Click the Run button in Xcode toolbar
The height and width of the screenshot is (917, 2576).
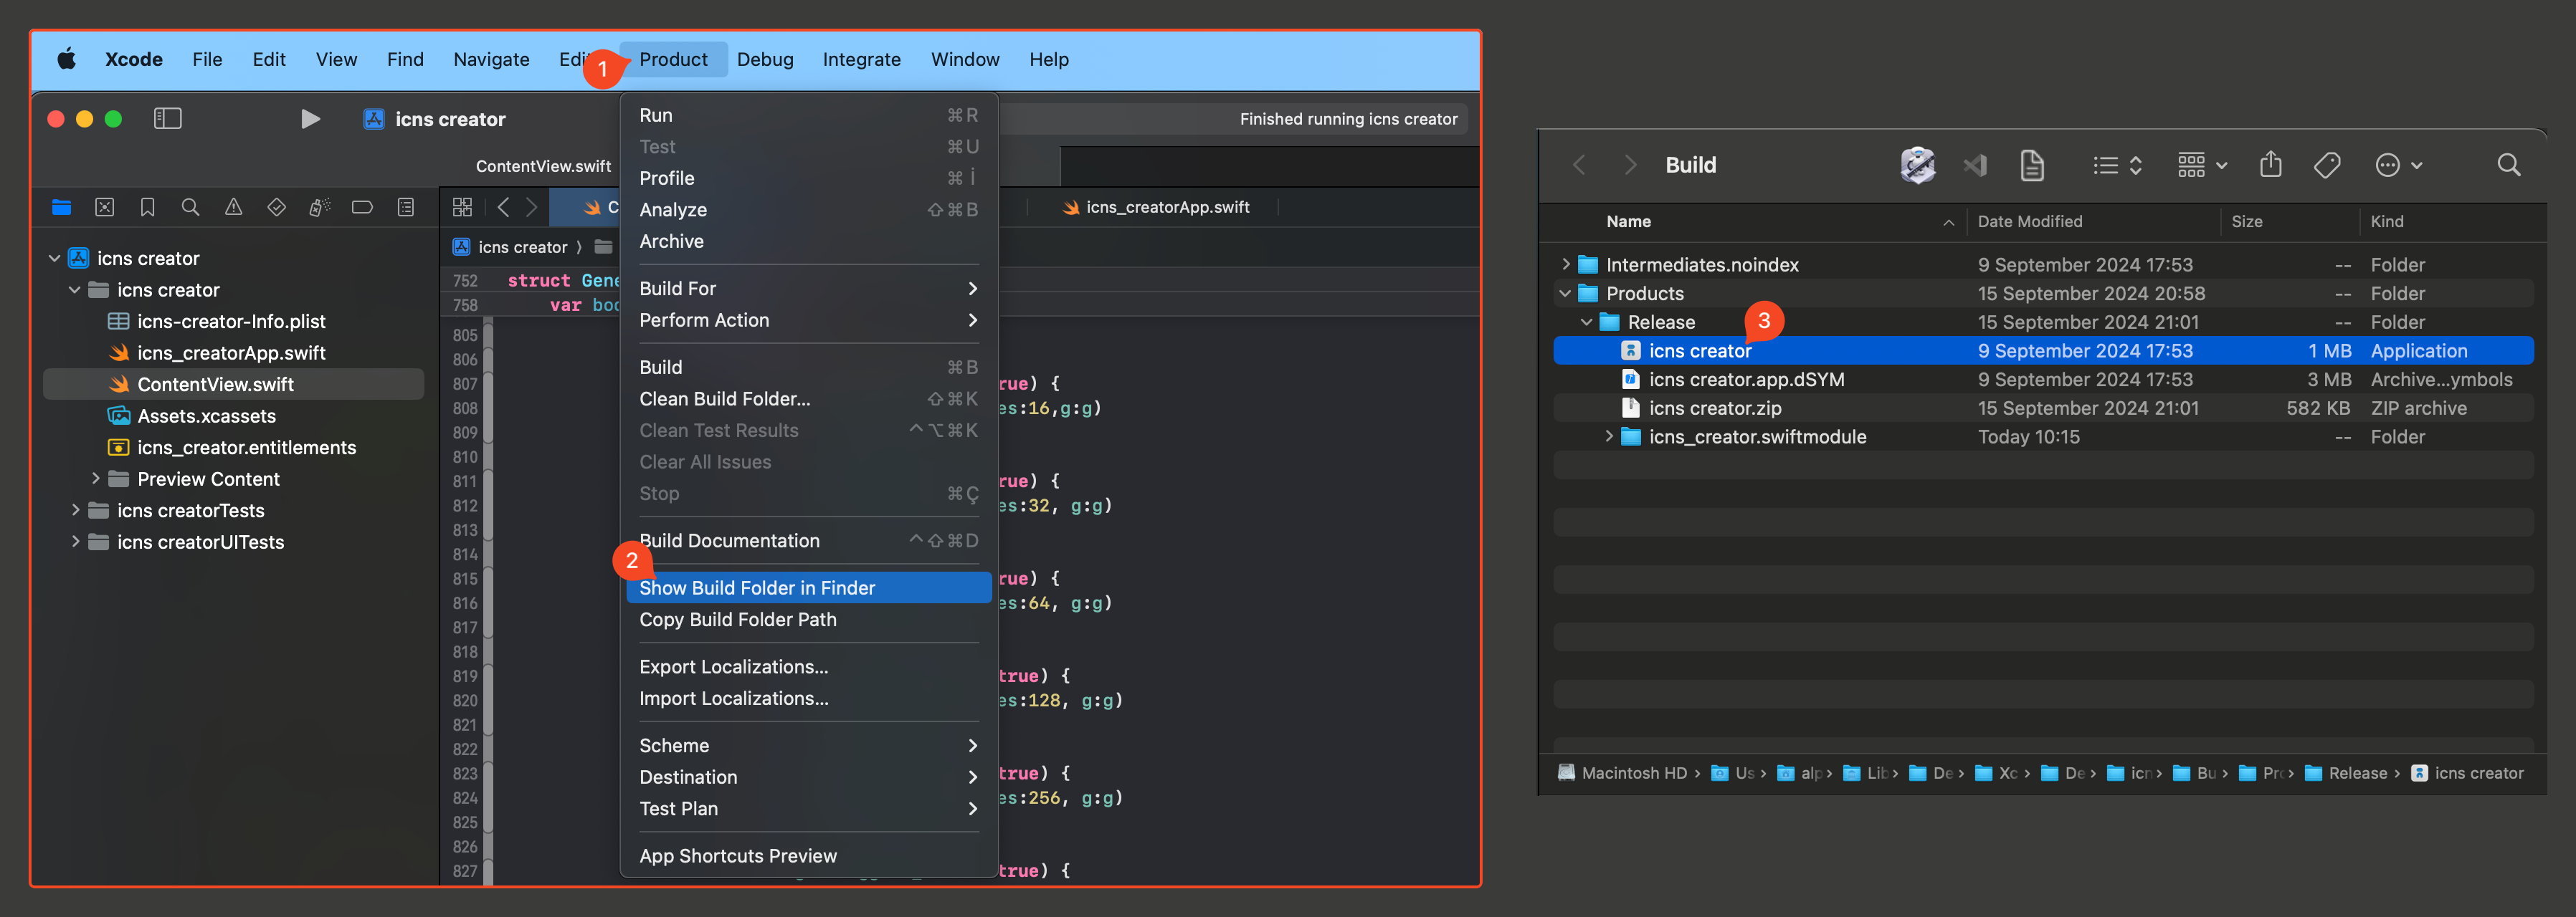[310, 118]
